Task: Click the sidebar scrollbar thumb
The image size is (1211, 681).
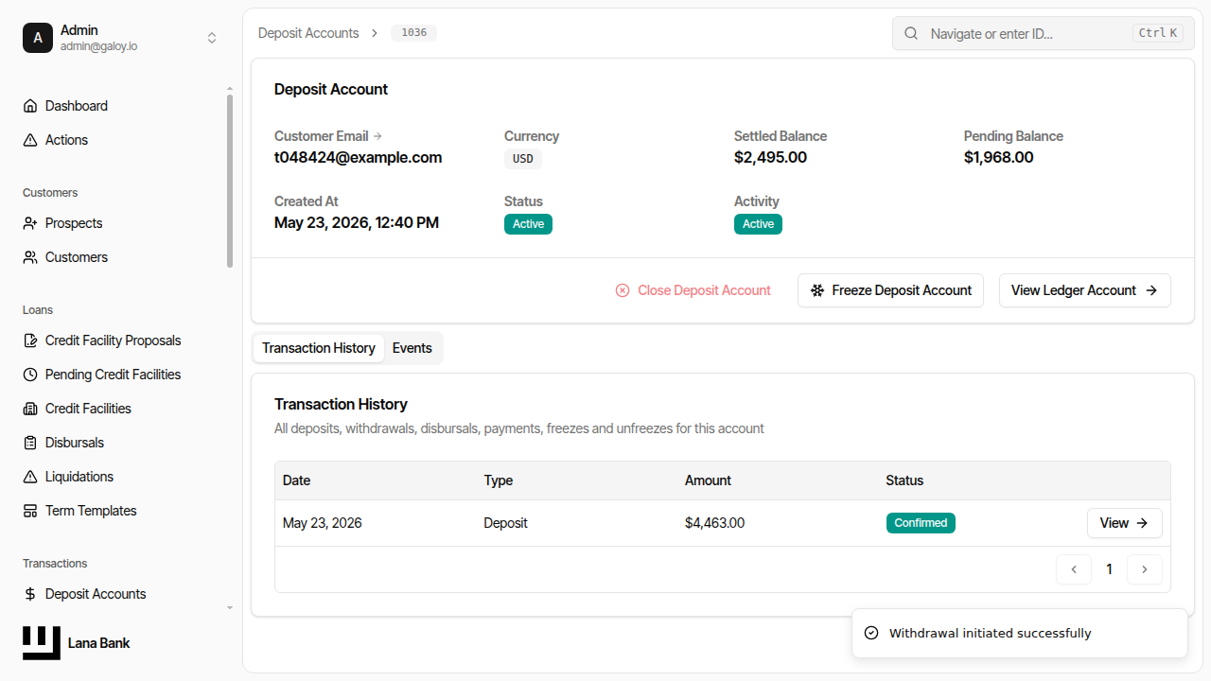Action: click(x=230, y=180)
